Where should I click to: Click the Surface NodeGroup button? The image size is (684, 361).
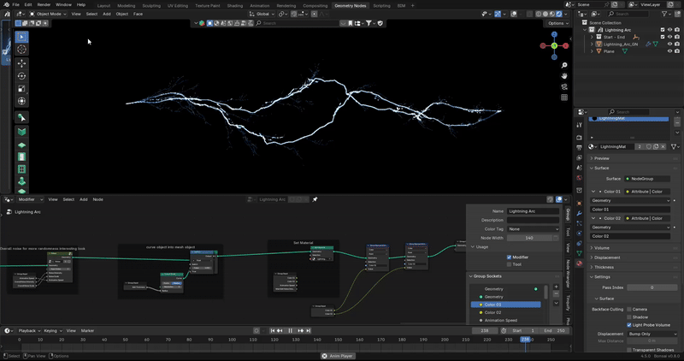click(648, 179)
